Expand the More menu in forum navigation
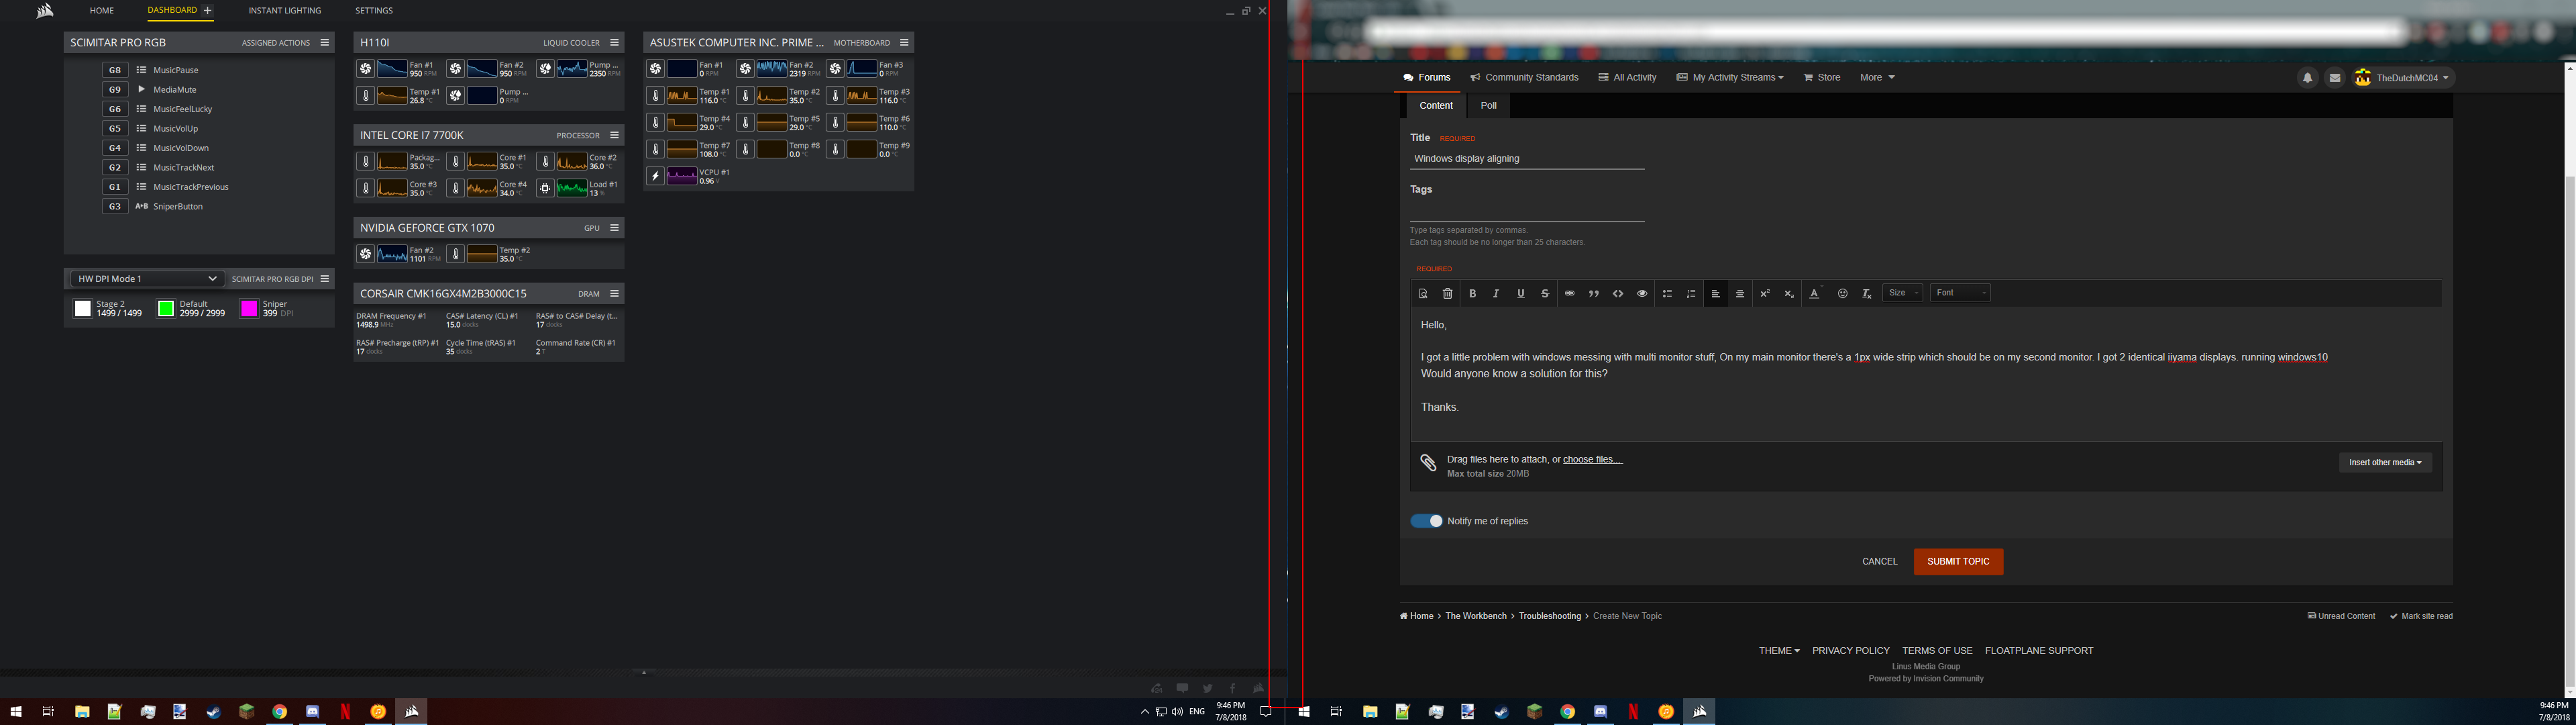The height and width of the screenshot is (725, 2576). pos(1877,77)
